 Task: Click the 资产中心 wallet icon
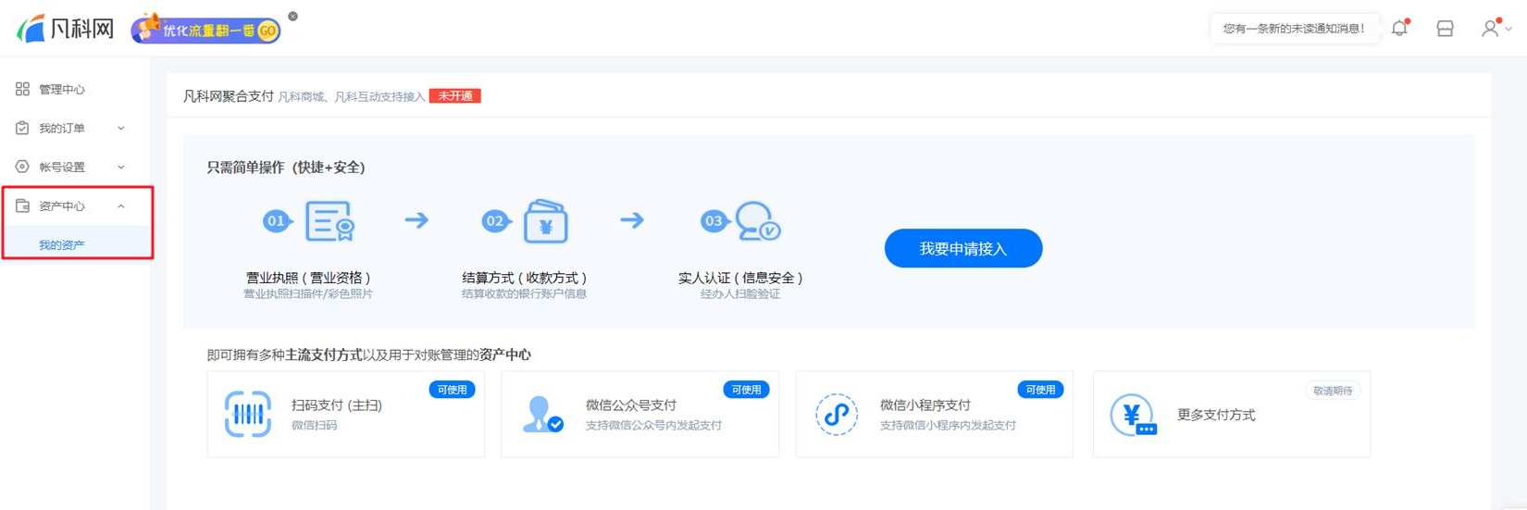pos(22,205)
